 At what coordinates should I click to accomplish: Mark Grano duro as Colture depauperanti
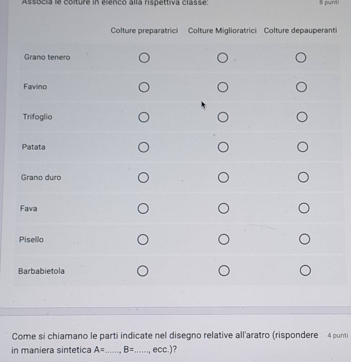(303, 178)
